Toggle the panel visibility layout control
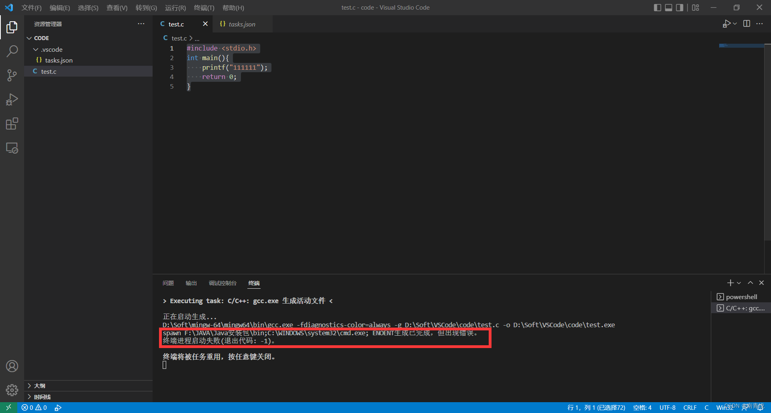This screenshot has height=413, width=771. [669, 7]
